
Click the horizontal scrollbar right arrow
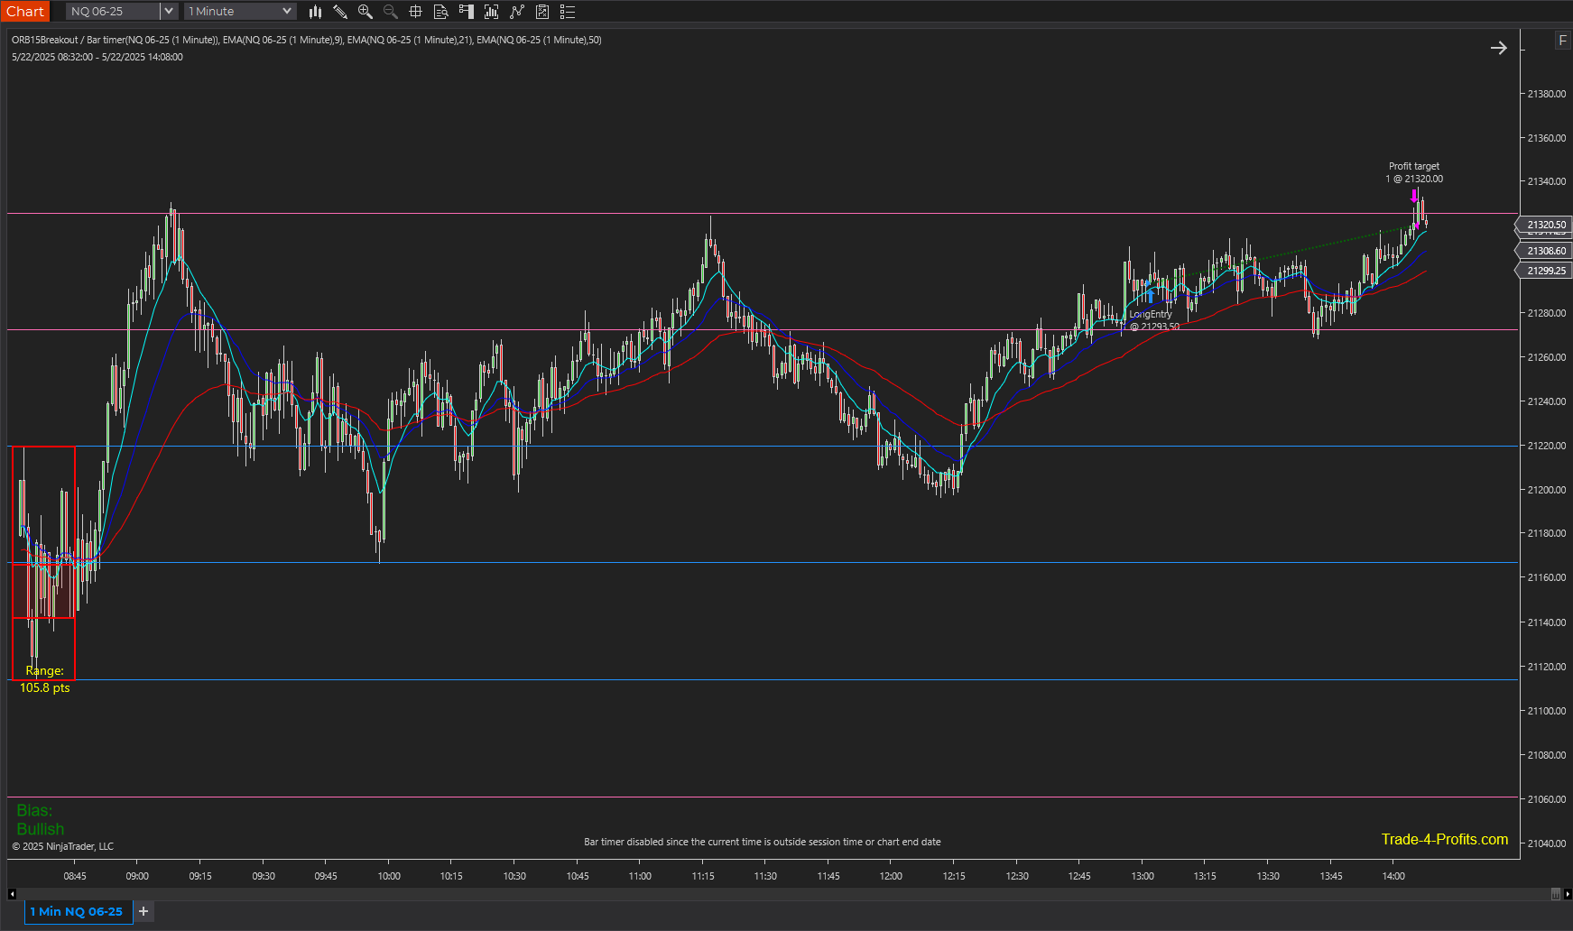click(x=1568, y=894)
